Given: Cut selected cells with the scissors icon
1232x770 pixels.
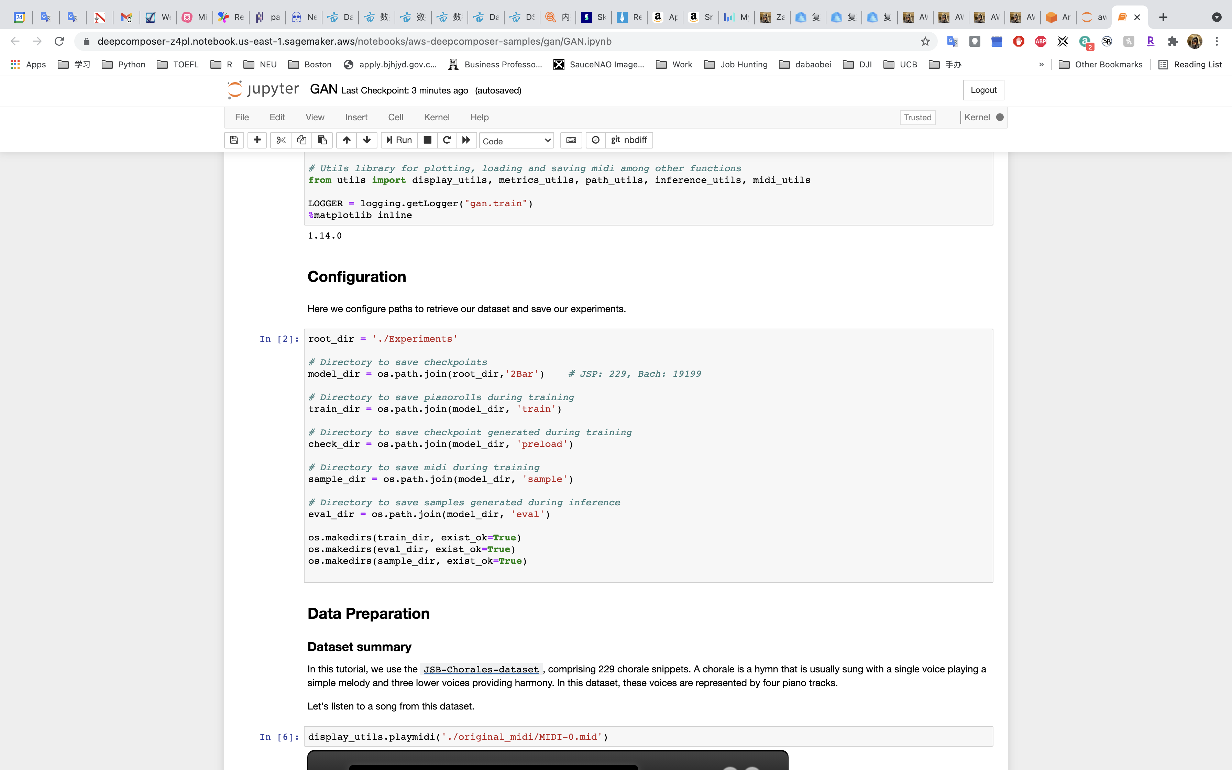Looking at the screenshot, I should tap(280, 140).
